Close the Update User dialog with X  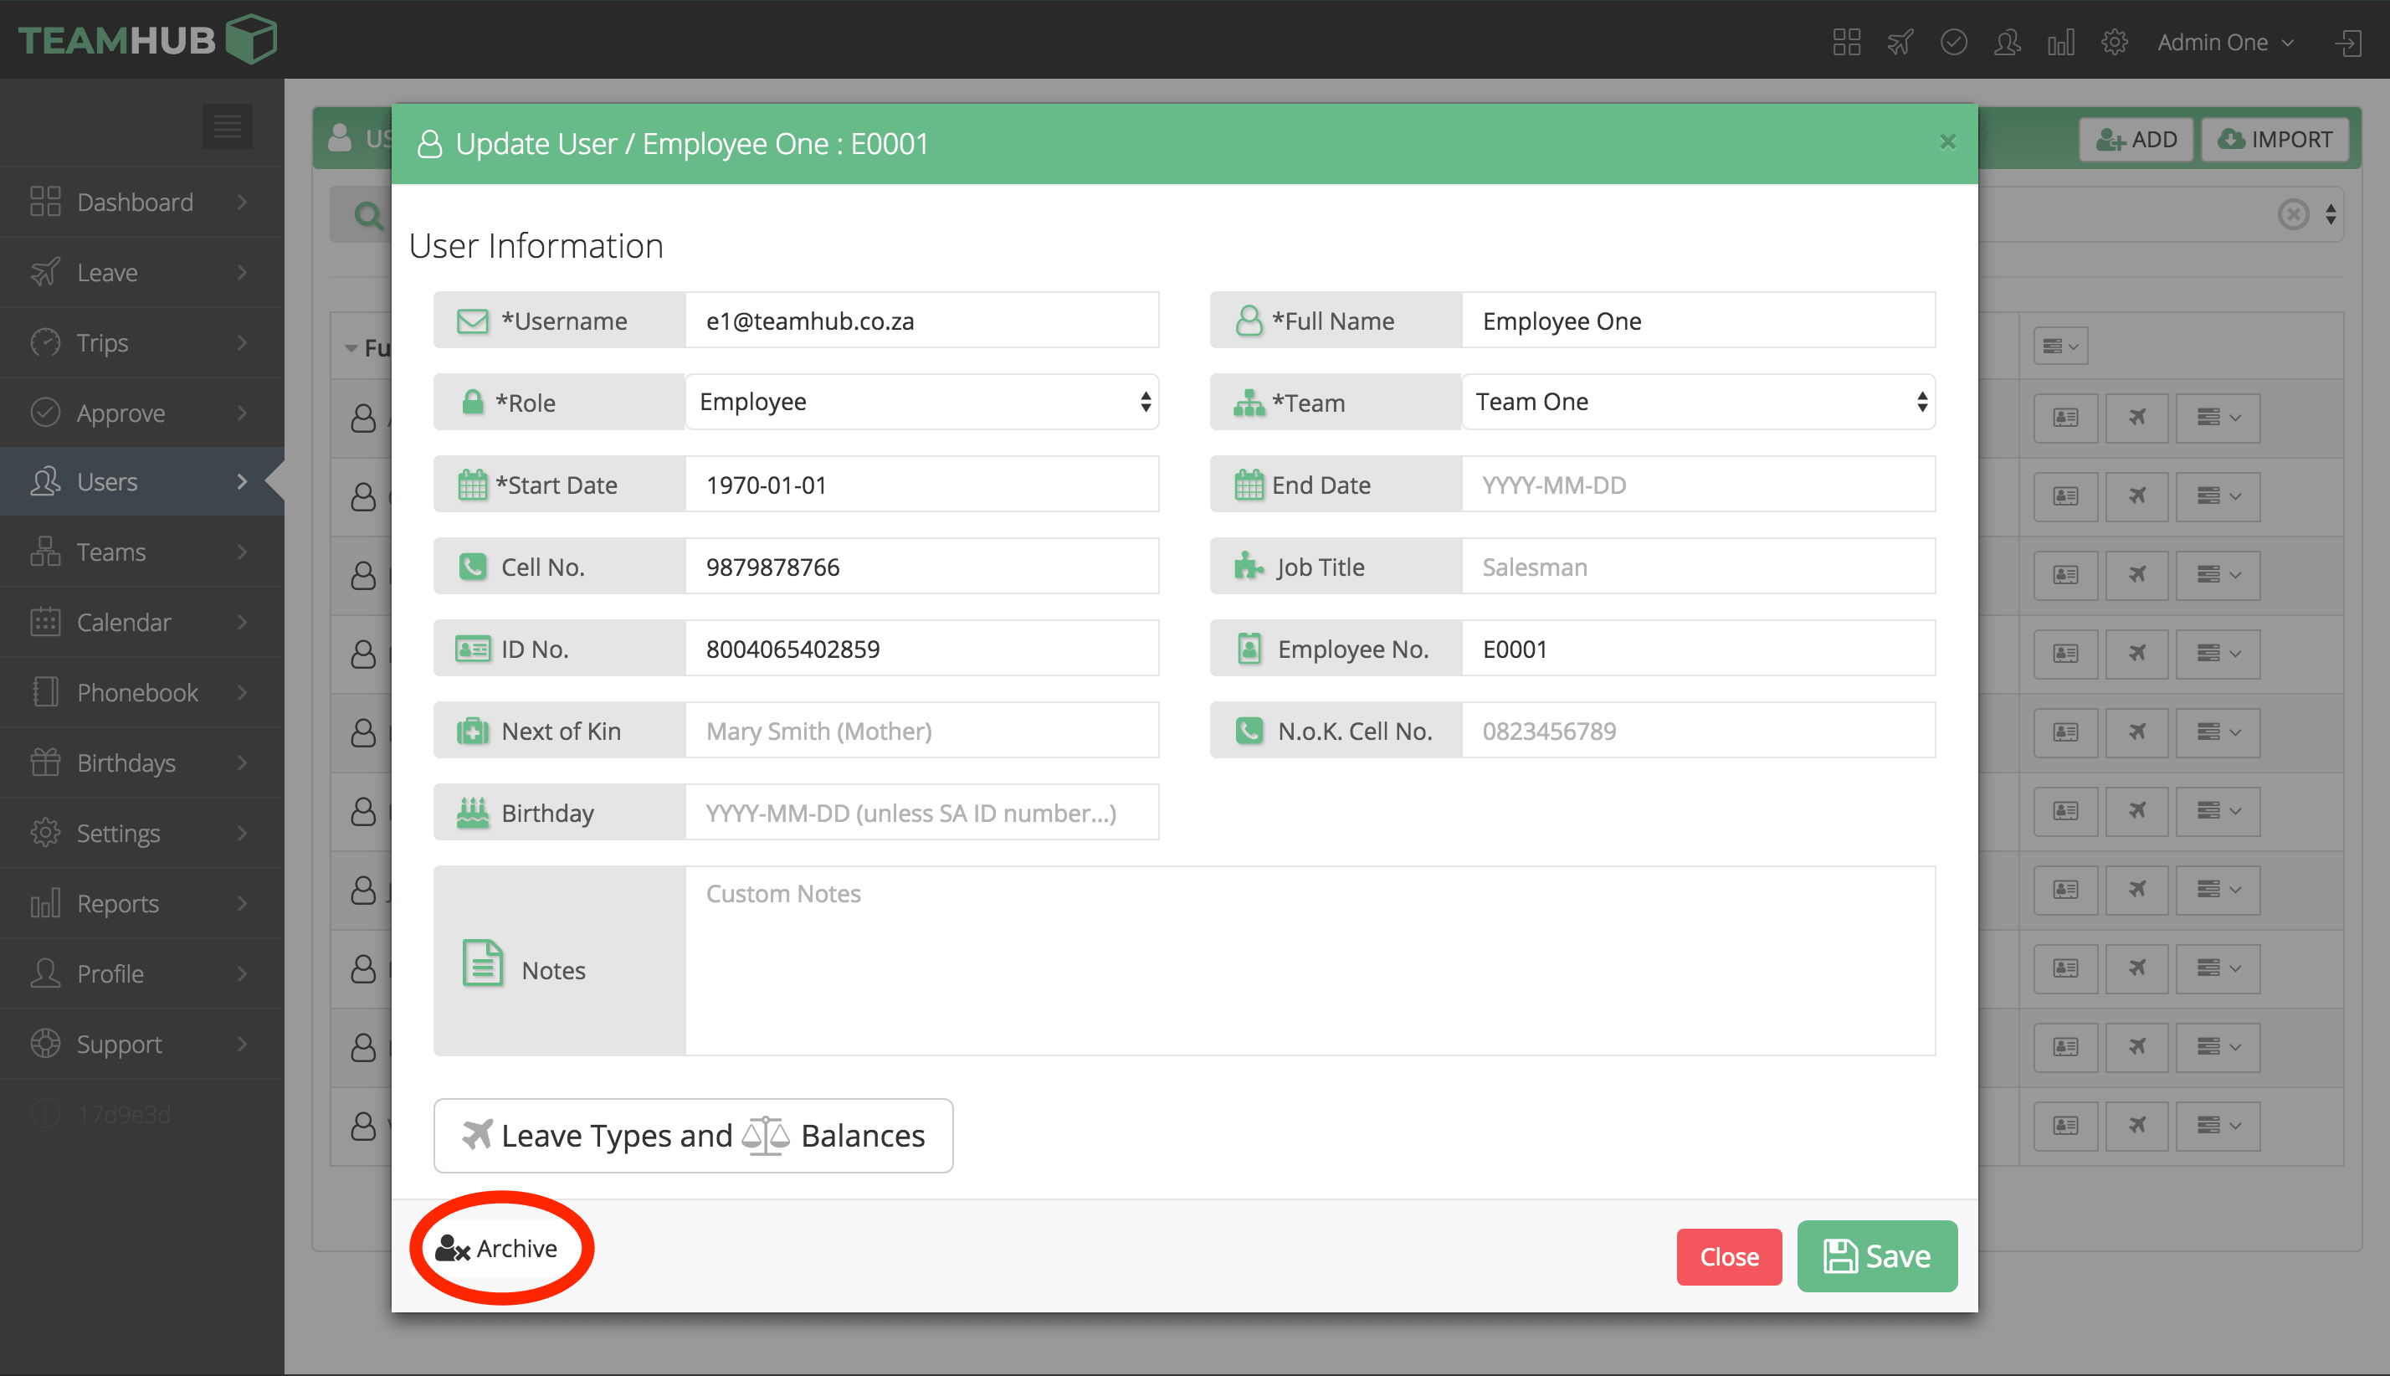pyautogui.click(x=1947, y=141)
